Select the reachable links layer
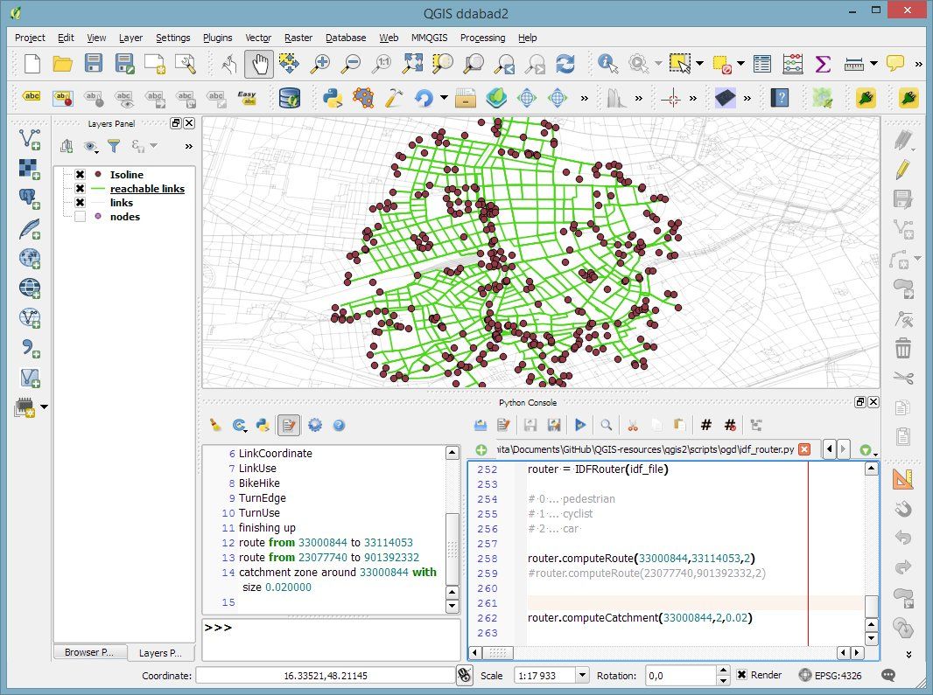 (147, 189)
